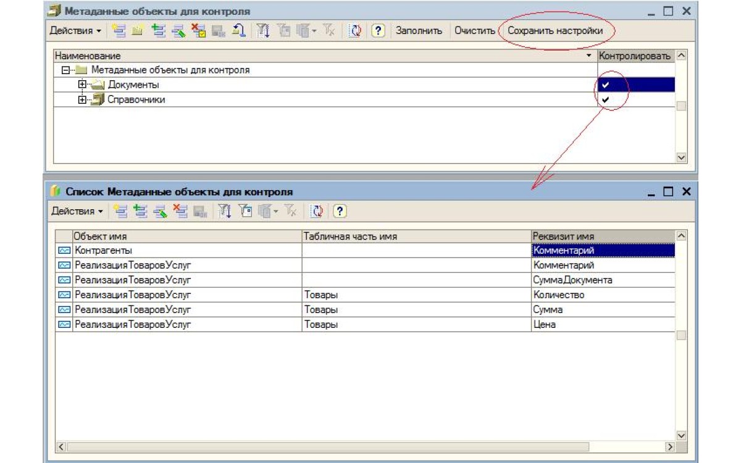
Task: Open the Действия menu in list window
Action: pos(77,211)
